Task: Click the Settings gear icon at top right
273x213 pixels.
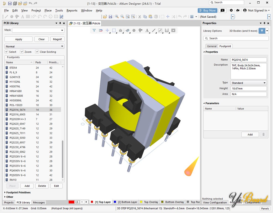Action: tap(231, 10)
